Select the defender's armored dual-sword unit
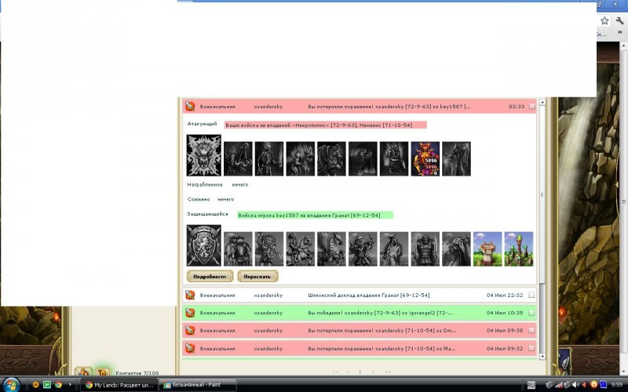 pyautogui.click(x=425, y=249)
